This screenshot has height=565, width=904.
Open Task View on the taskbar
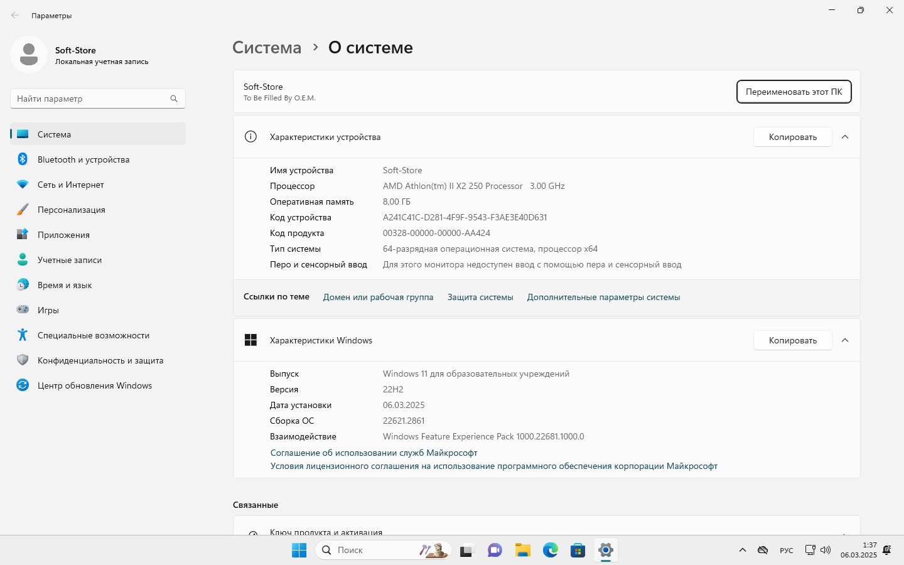tap(466, 551)
